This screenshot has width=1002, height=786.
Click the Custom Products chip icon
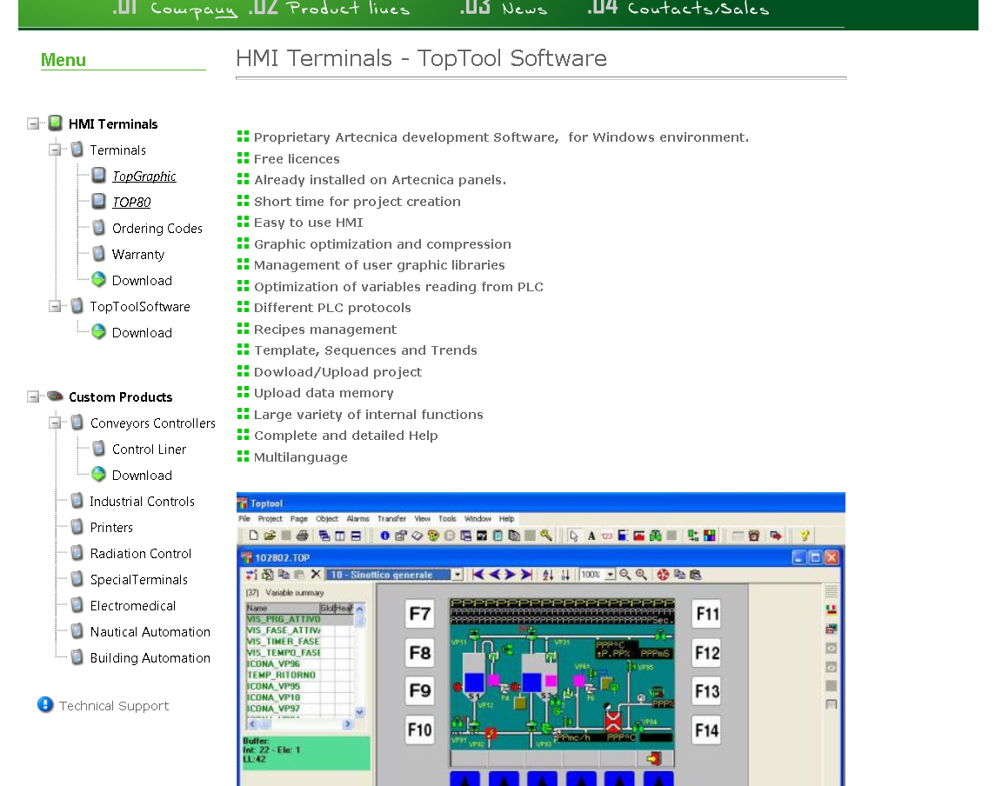coord(56,396)
